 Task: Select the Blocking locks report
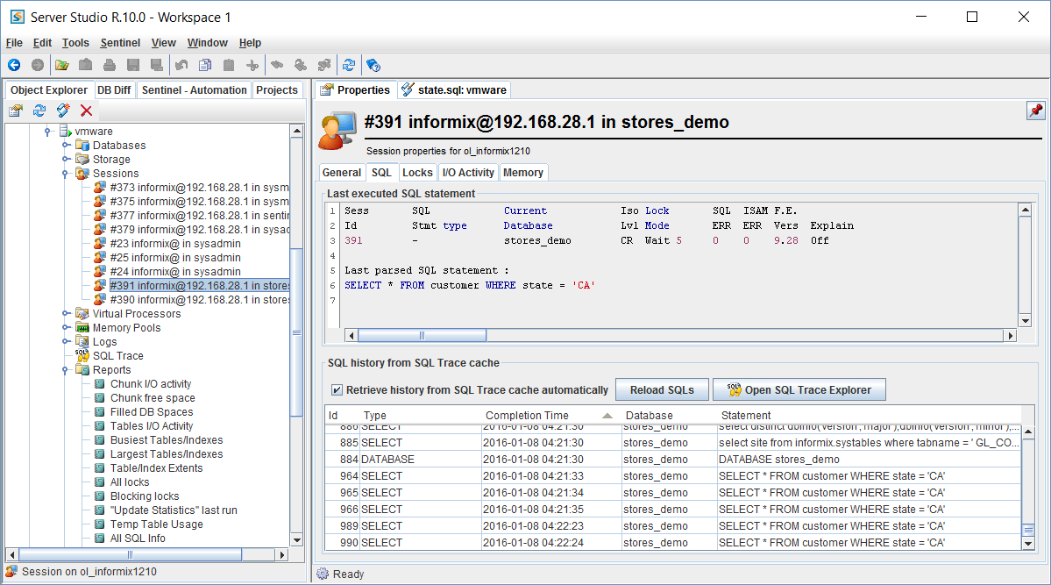click(144, 496)
